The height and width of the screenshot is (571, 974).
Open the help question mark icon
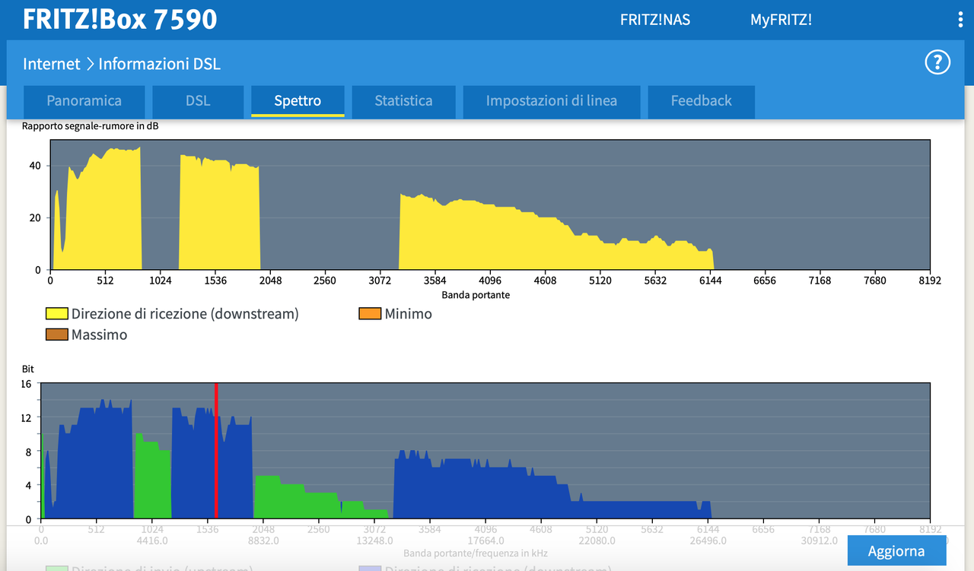click(x=937, y=62)
